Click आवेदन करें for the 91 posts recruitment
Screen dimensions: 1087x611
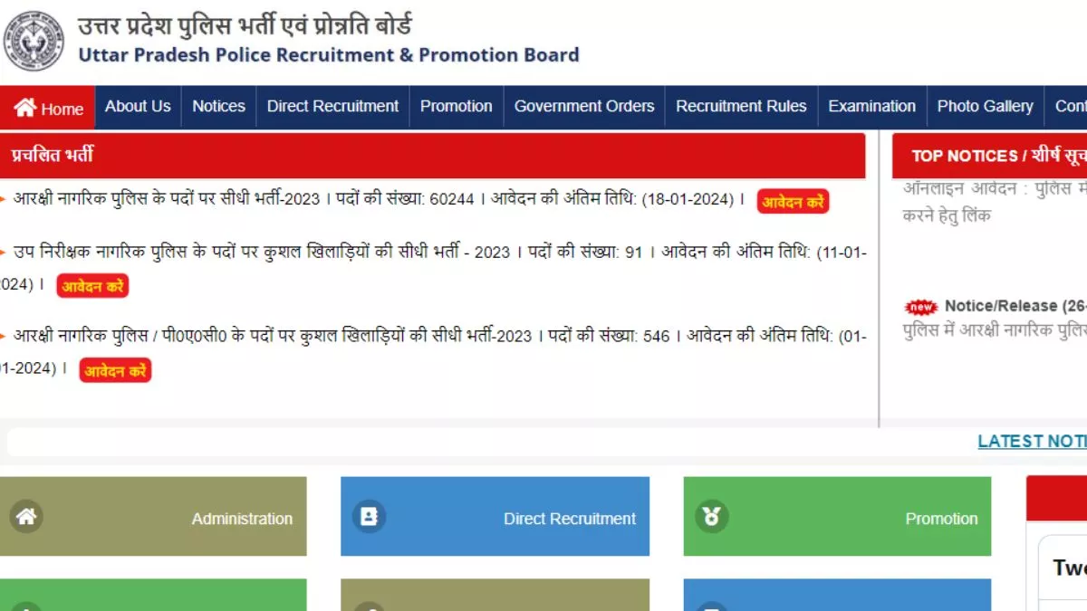point(92,286)
